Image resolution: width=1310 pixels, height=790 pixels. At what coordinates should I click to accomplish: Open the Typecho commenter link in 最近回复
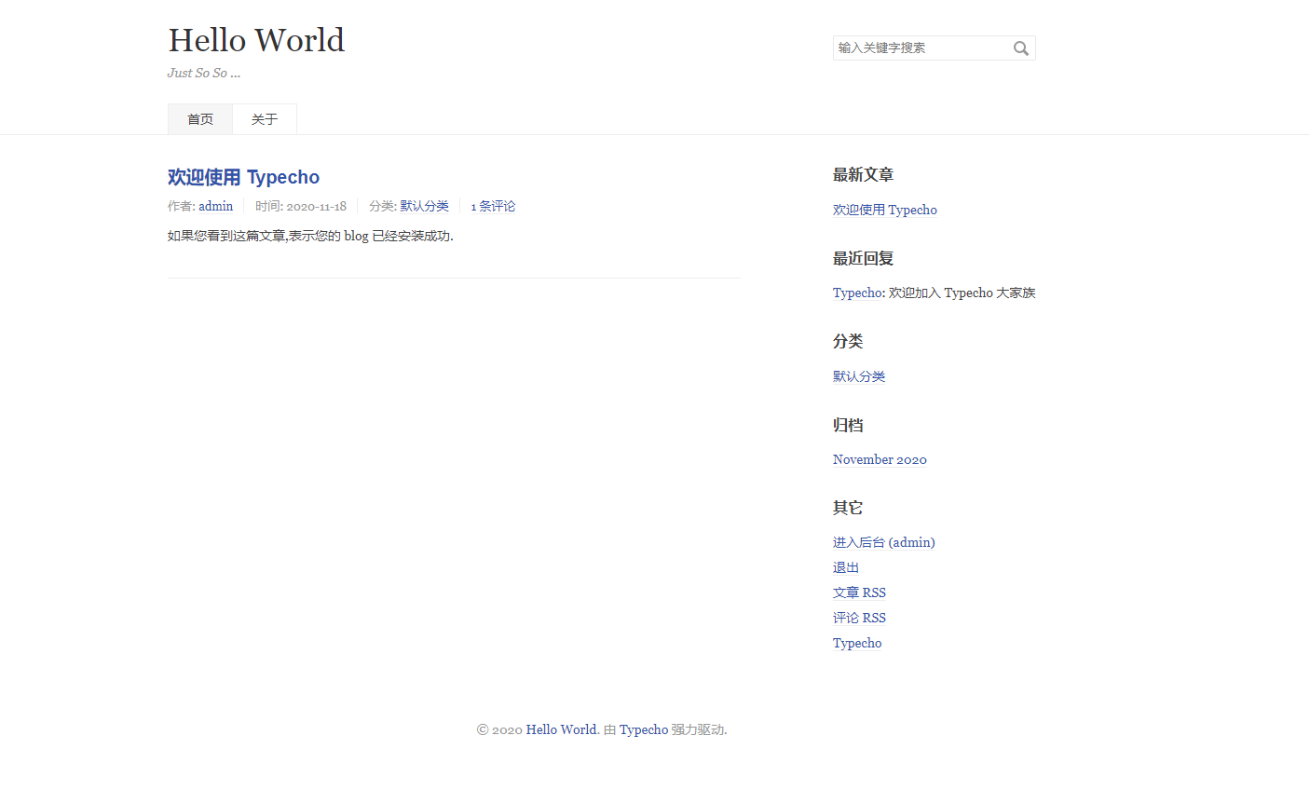click(x=857, y=293)
